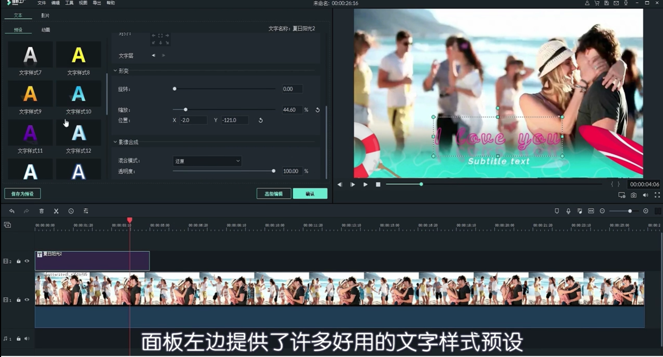The height and width of the screenshot is (357, 663).
Task: Start a voiceover recording with the microphone icon
Action: (568, 211)
